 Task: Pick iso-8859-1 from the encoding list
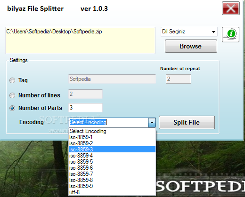pos(112,137)
